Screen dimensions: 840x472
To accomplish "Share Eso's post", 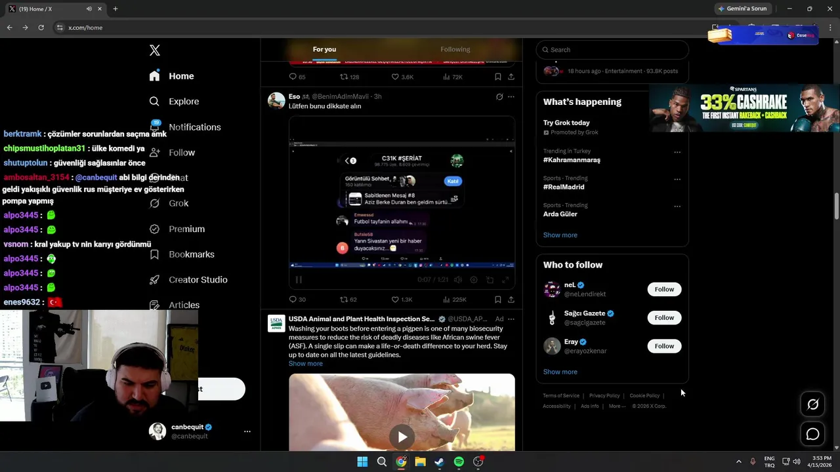I will pos(511,300).
